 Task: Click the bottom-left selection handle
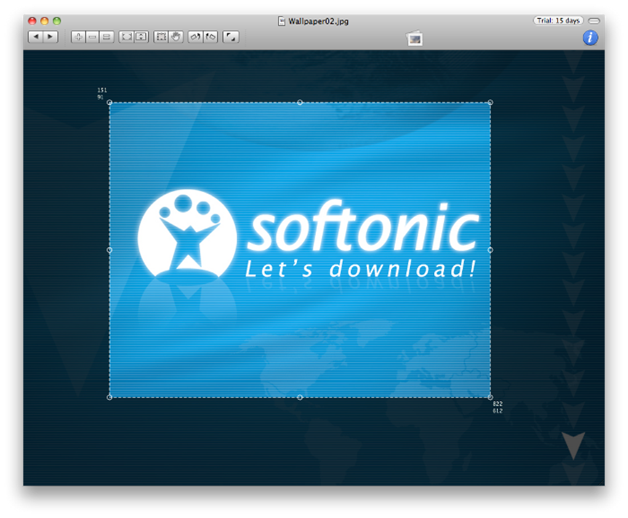point(110,397)
